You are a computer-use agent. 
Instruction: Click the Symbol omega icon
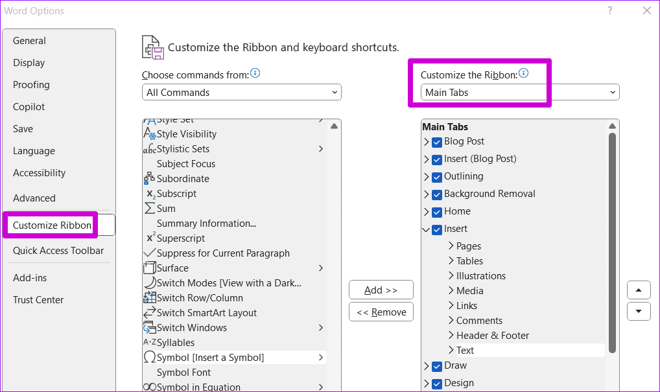click(x=149, y=357)
